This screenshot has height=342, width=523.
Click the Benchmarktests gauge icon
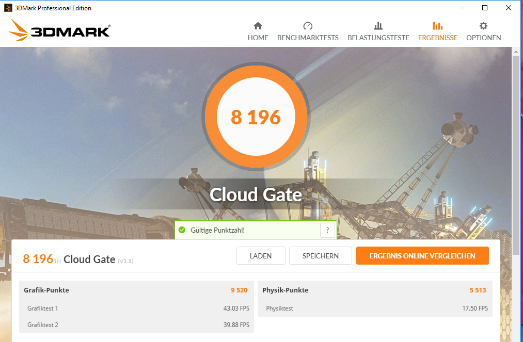308,26
